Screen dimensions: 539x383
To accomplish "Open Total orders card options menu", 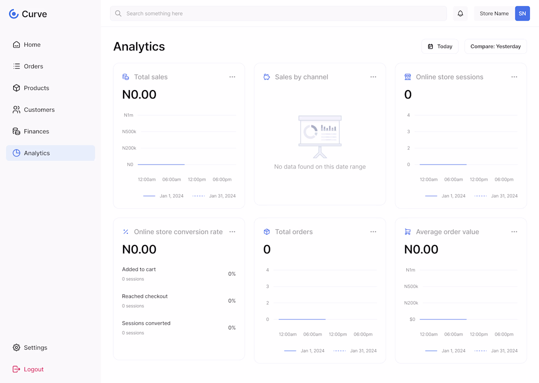I will [x=373, y=232].
